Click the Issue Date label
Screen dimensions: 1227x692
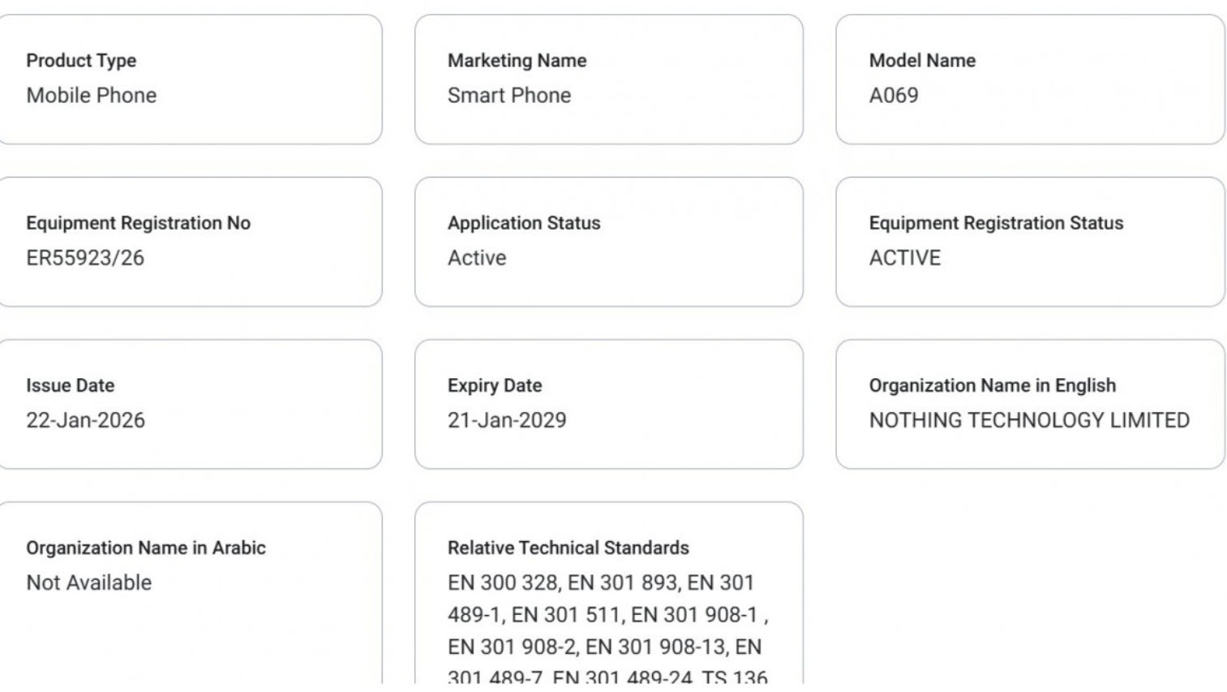tap(70, 385)
